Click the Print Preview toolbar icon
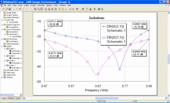 pyautogui.click(x=102, y=9)
